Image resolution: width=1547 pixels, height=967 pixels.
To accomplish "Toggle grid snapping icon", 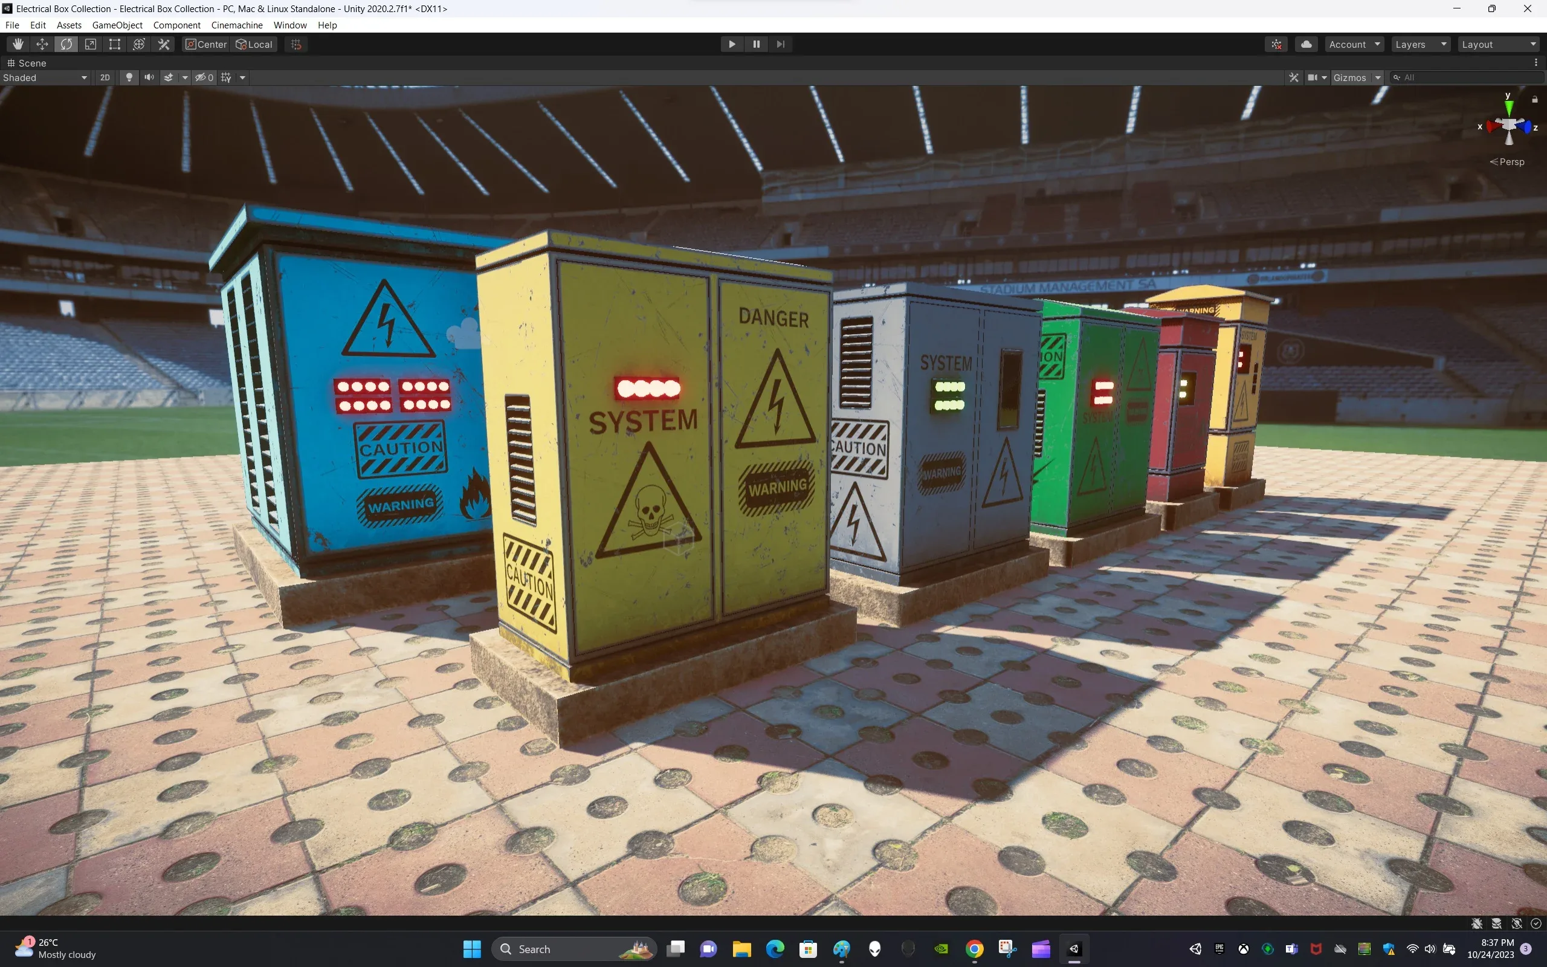I will pyautogui.click(x=296, y=44).
